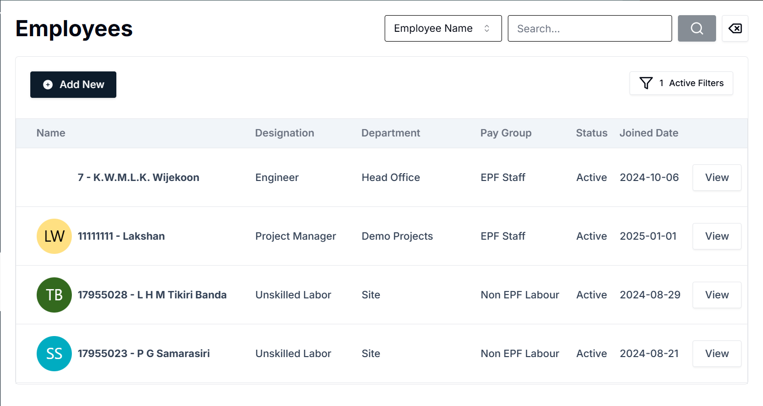Open employee link 11111111 - Lakshan
Image resolution: width=763 pixels, height=406 pixels.
pos(121,236)
